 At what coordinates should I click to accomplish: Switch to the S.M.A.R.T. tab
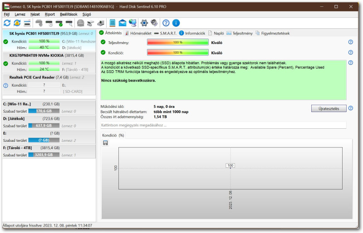pyautogui.click(x=165, y=34)
